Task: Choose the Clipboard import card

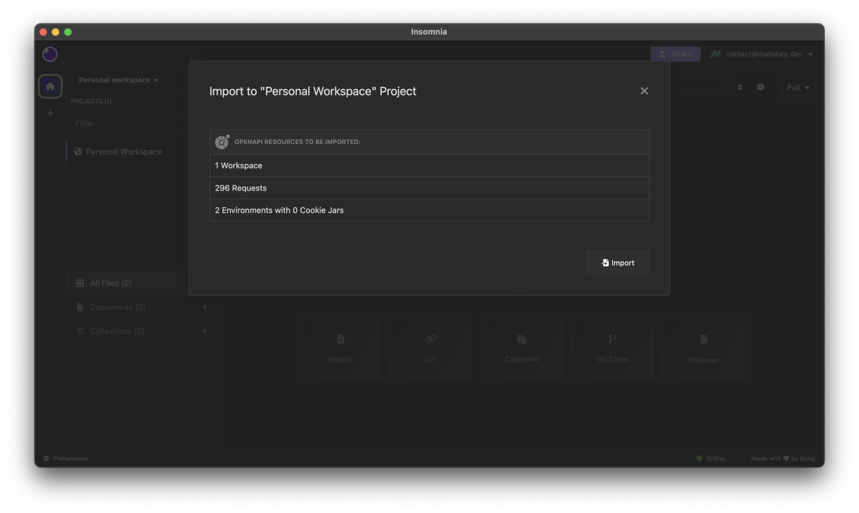Action: click(x=522, y=349)
